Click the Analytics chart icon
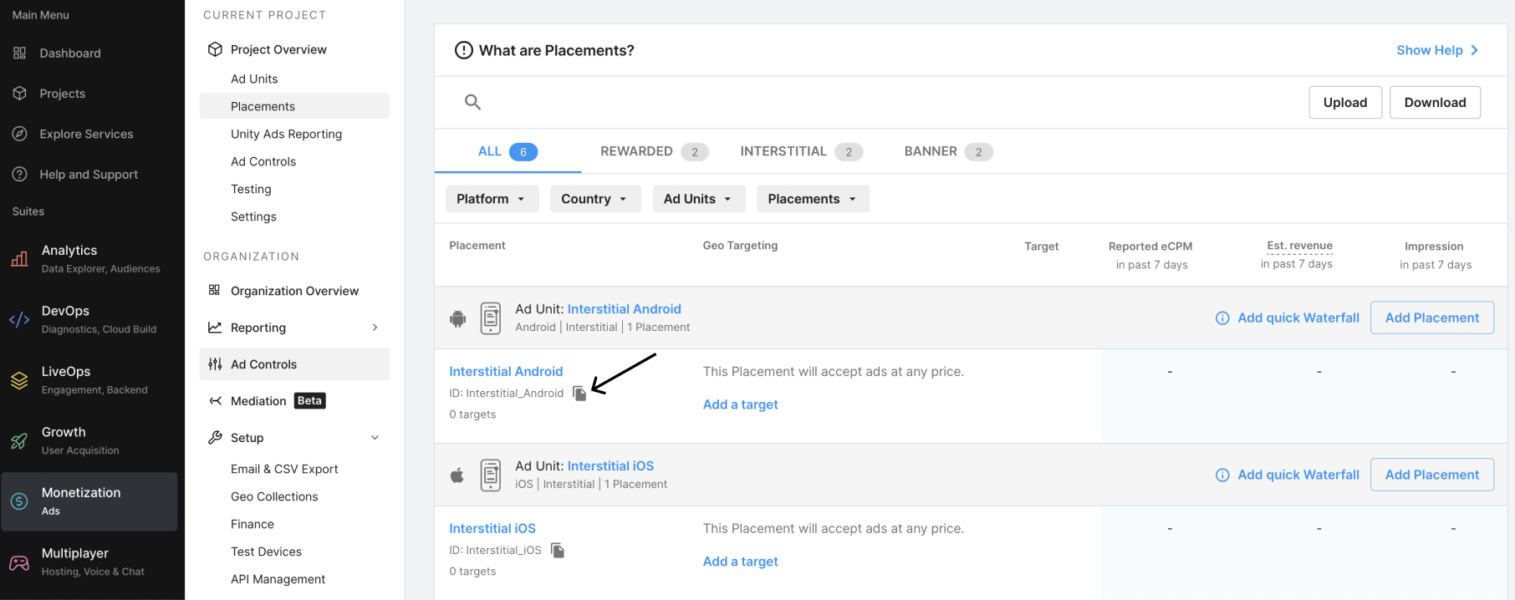The width and height of the screenshot is (1515, 600). click(x=19, y=259)
